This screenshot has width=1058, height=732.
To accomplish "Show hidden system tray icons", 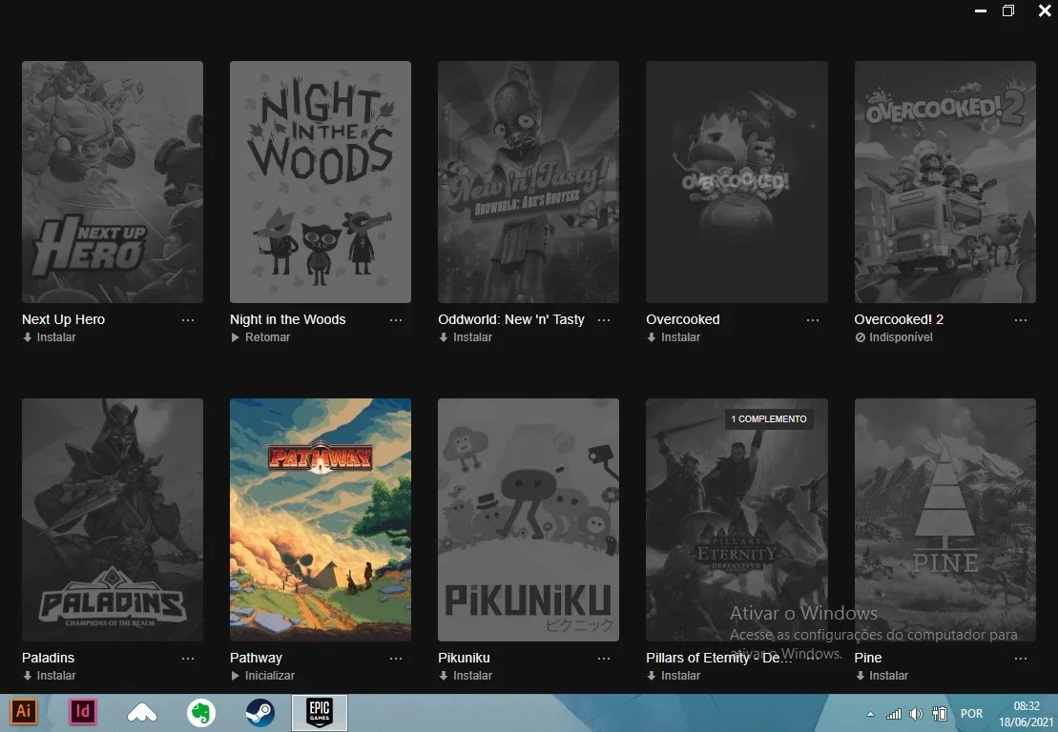I will (870, 714).
